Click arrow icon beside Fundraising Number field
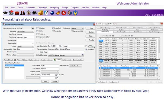 [x=33, y=28]
